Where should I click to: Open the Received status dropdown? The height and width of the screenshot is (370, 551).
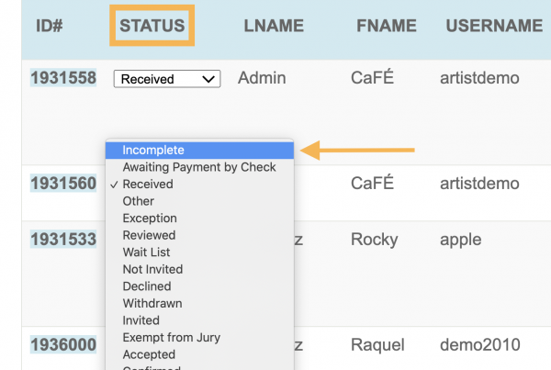[167, 79]
